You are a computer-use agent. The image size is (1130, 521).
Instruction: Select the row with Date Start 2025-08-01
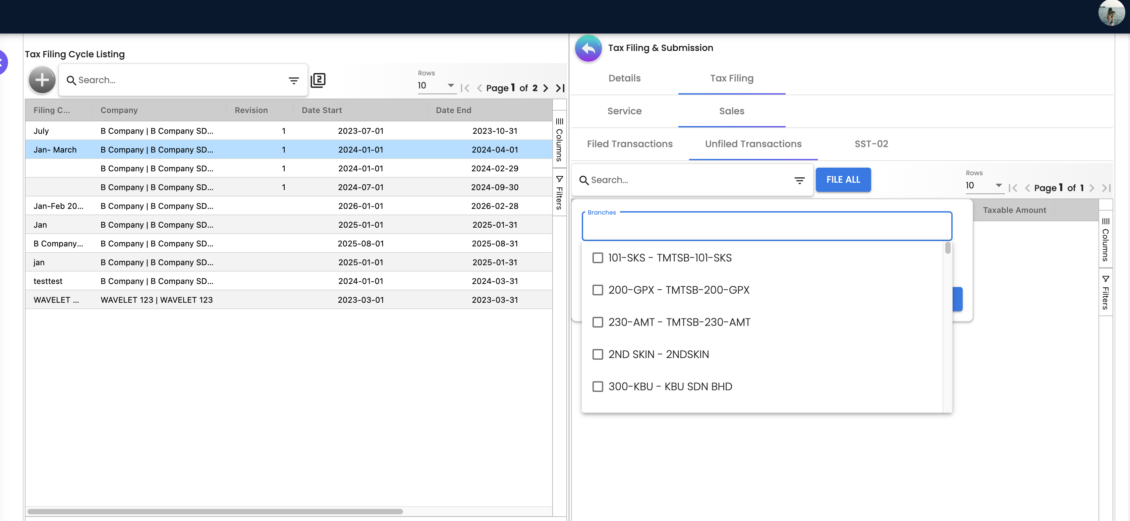[289, 244]
